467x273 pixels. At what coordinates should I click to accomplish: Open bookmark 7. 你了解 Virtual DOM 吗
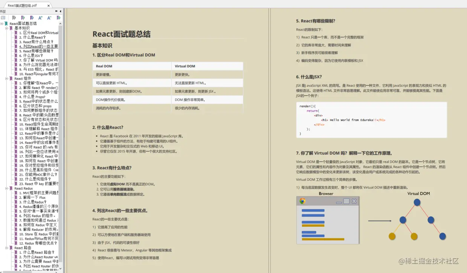pyautogui.click(x=39, y=60)
